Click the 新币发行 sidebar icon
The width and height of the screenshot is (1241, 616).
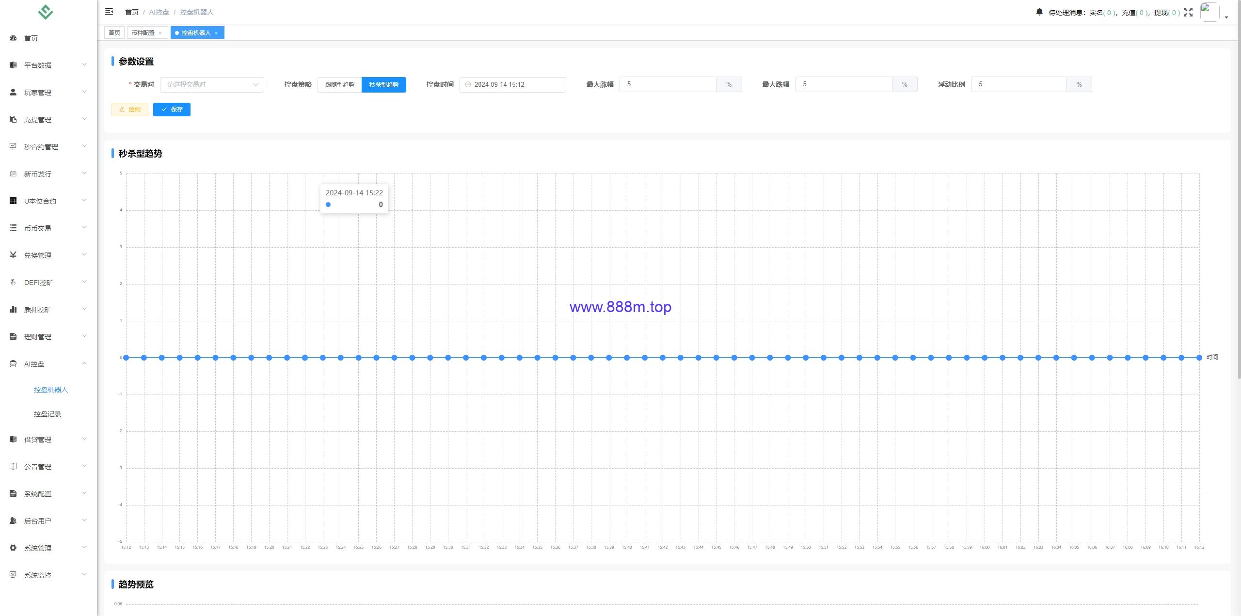tap(13, 174)
